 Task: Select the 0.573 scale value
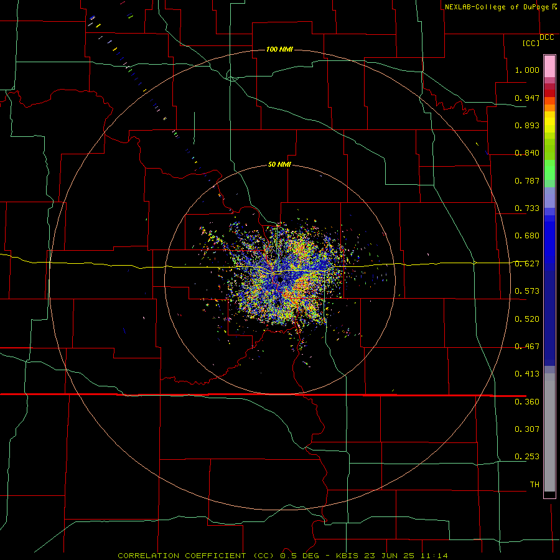pyautogui.click(x=527, y=291)
